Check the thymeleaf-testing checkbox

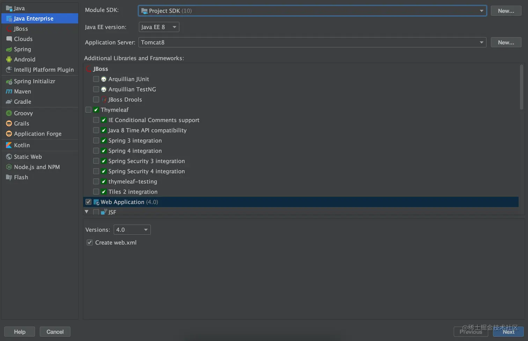tap(96, 181)
